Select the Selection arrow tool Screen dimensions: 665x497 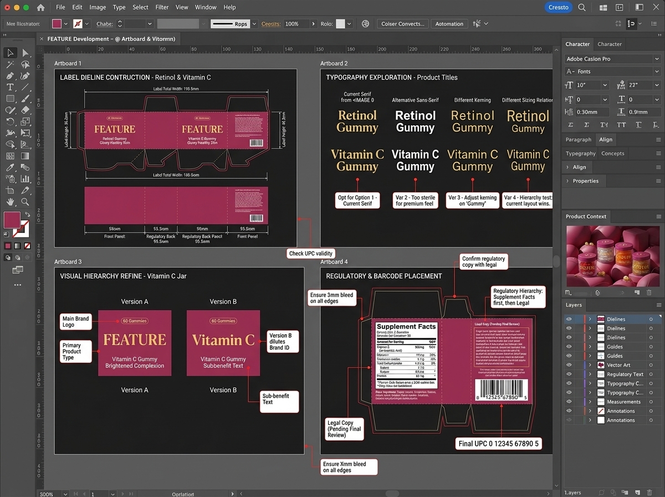click(x=10, y=53)
